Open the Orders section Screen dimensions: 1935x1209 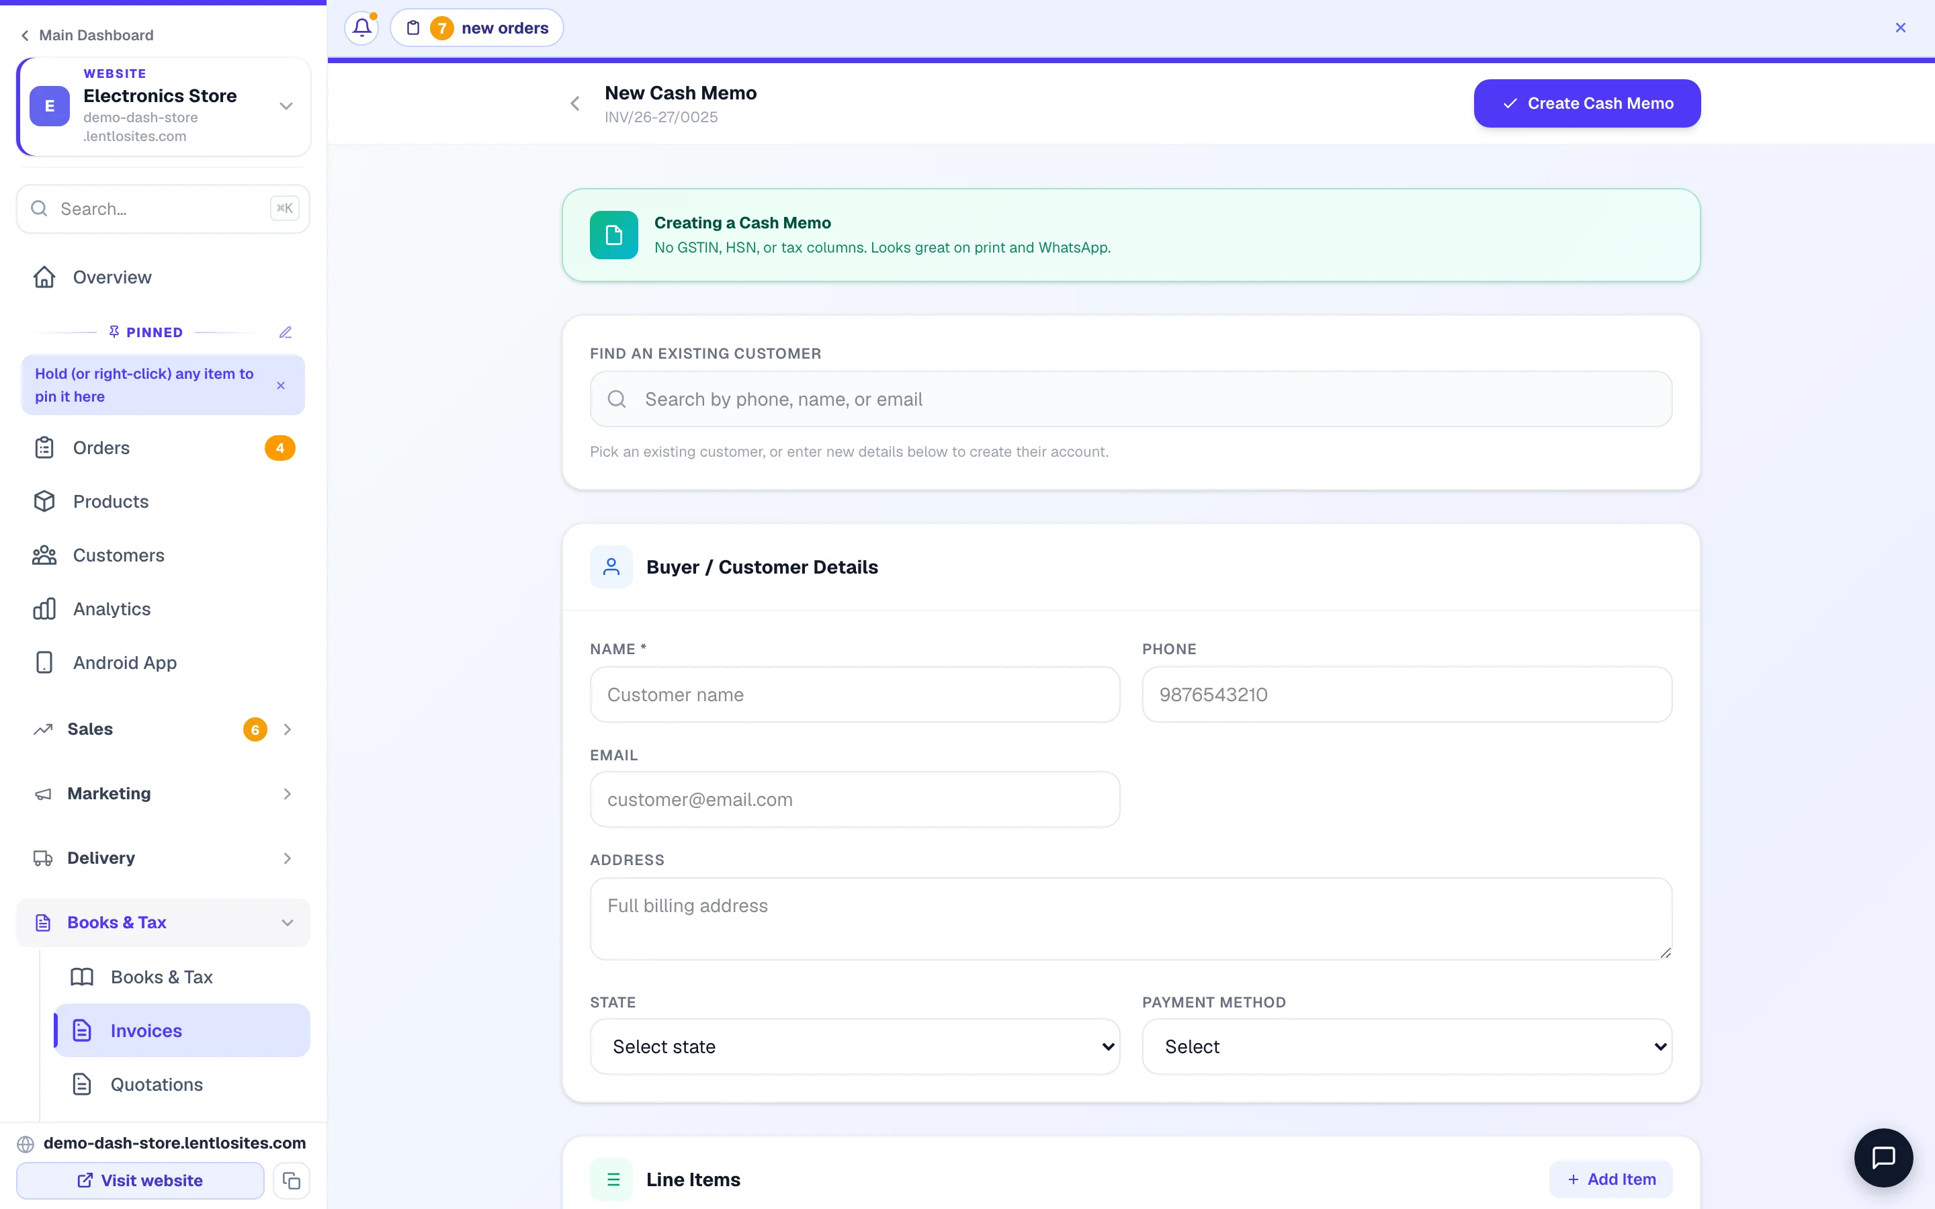click(x=163, y=448)
